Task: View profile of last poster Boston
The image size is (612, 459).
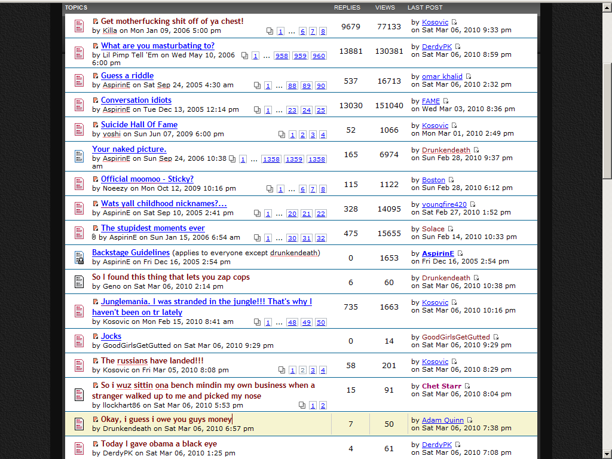Action: (433, 180)
